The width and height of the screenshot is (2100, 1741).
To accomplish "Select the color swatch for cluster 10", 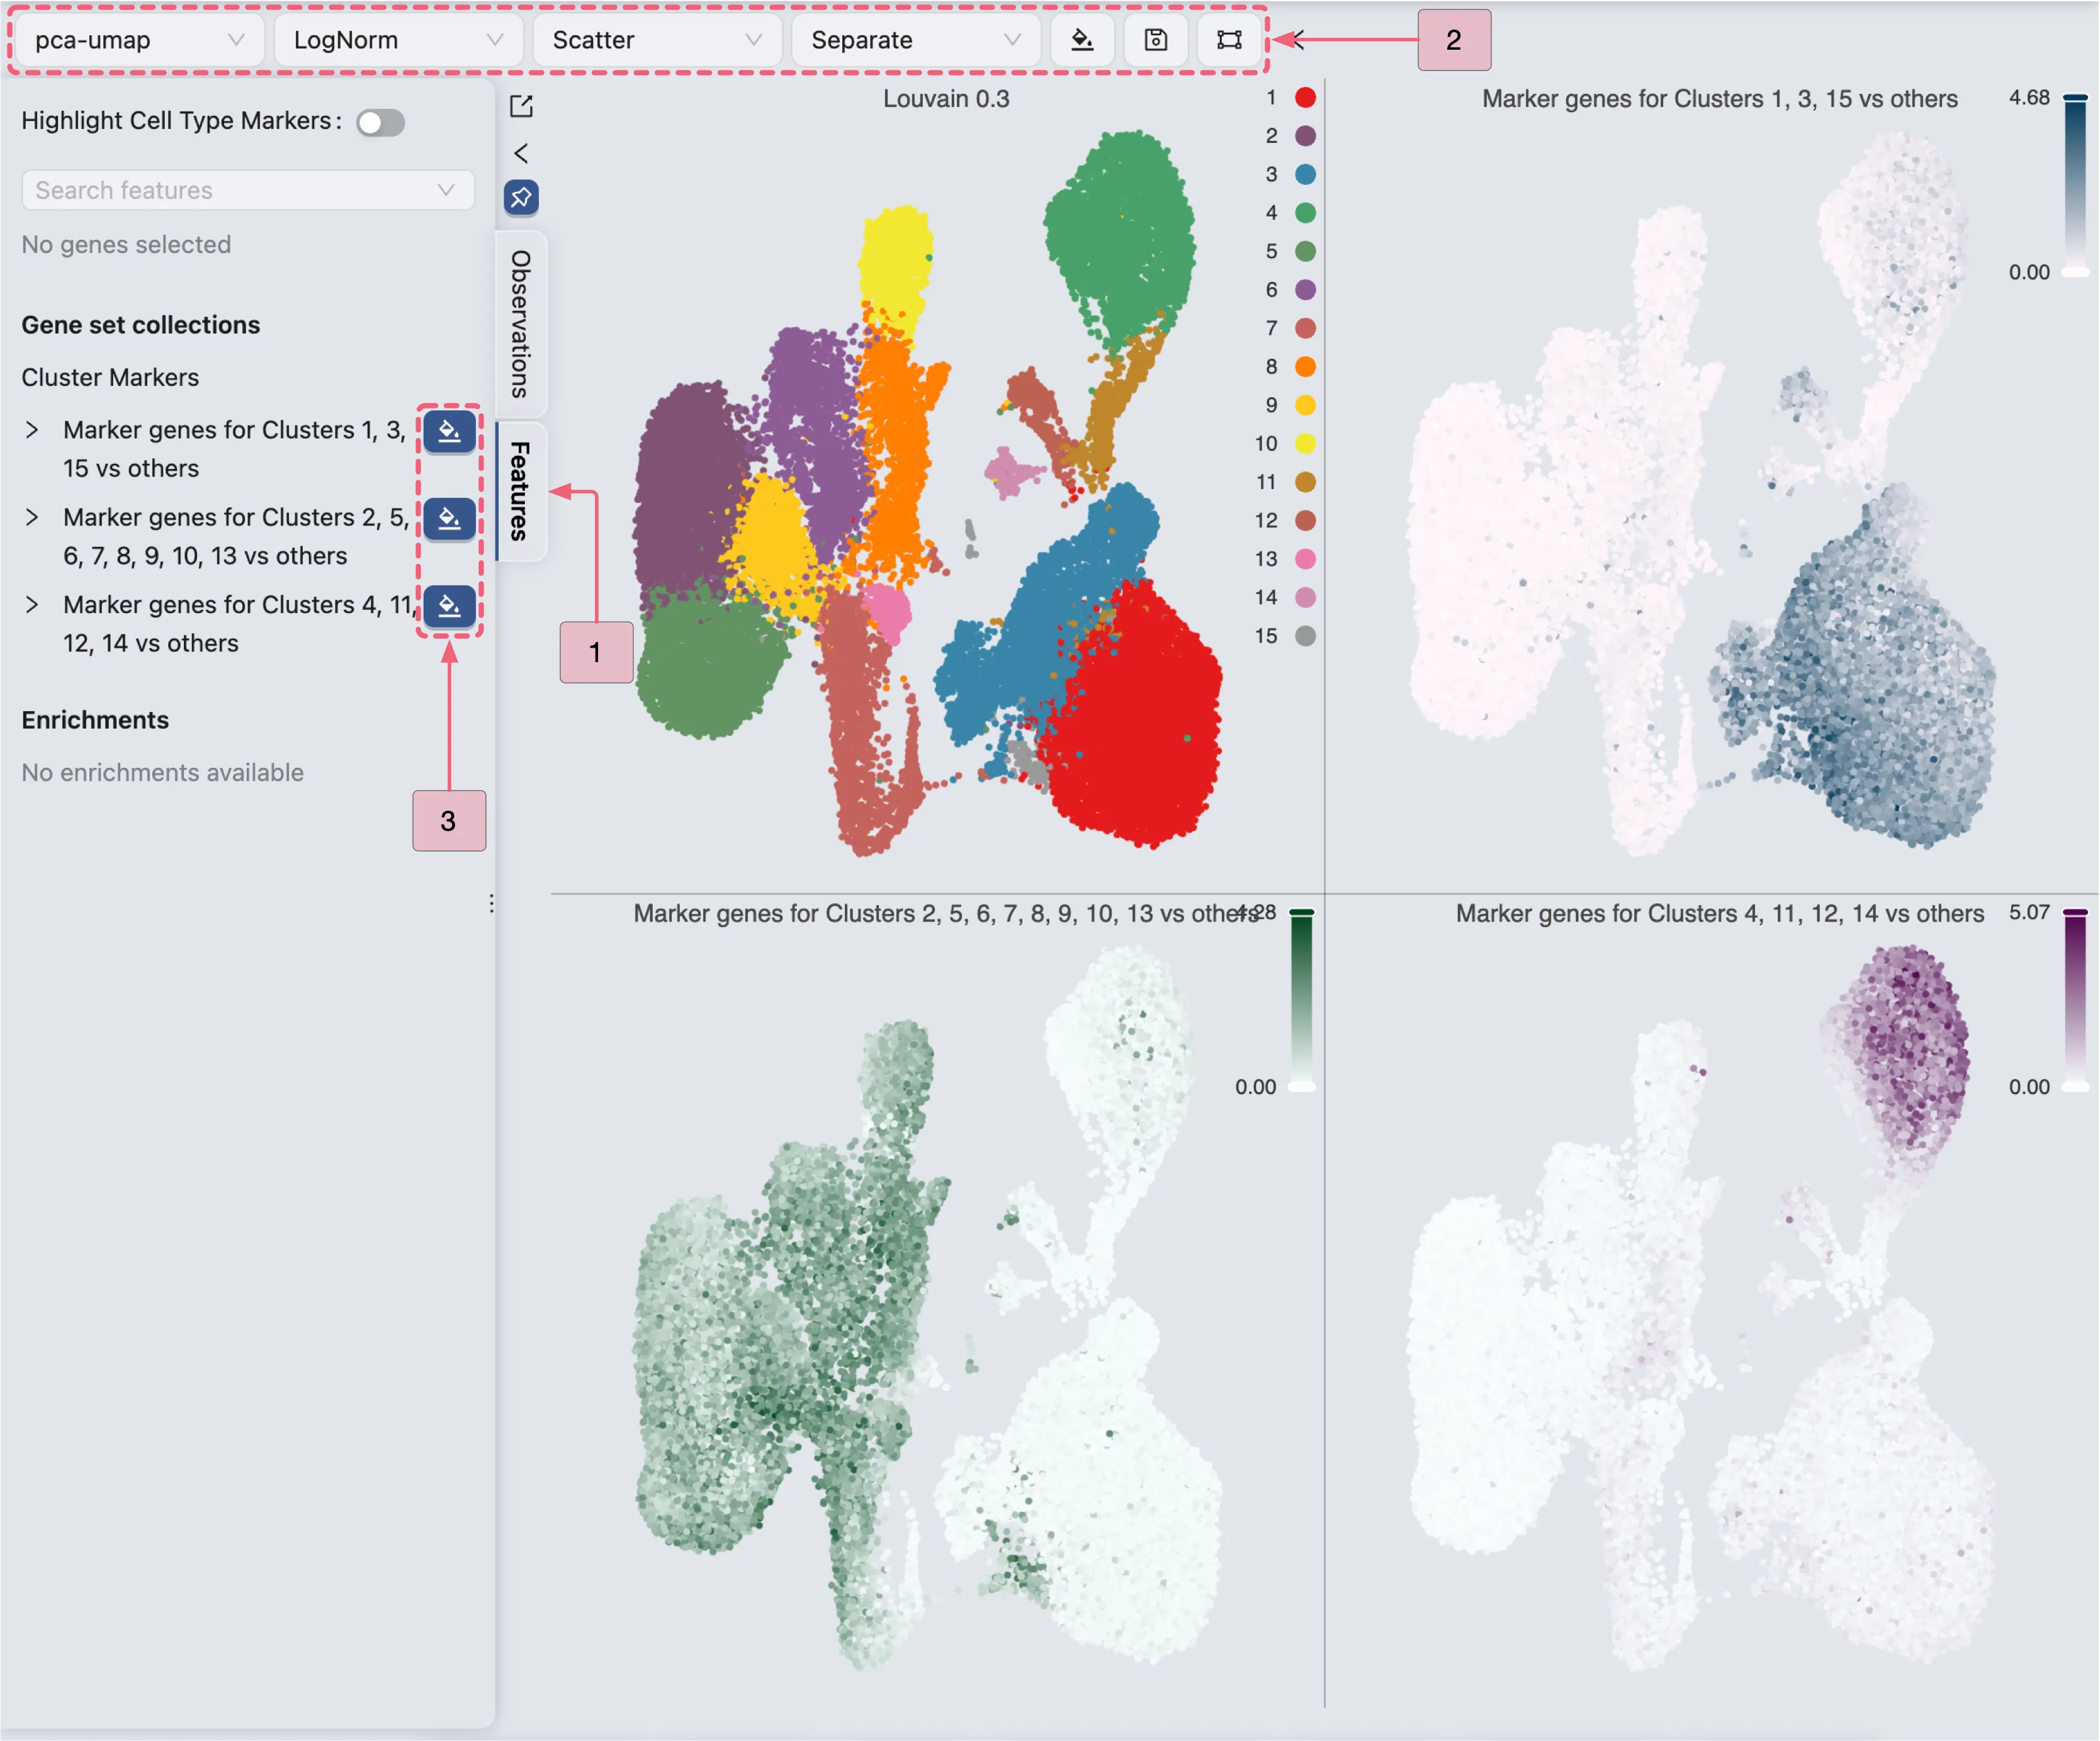I will (1305, 444).
